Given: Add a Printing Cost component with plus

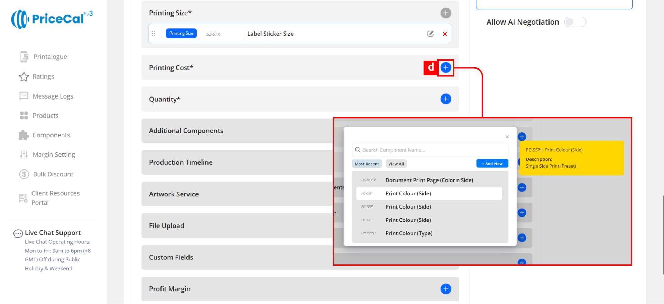Looking at the screenshot, I should [445, 67].
